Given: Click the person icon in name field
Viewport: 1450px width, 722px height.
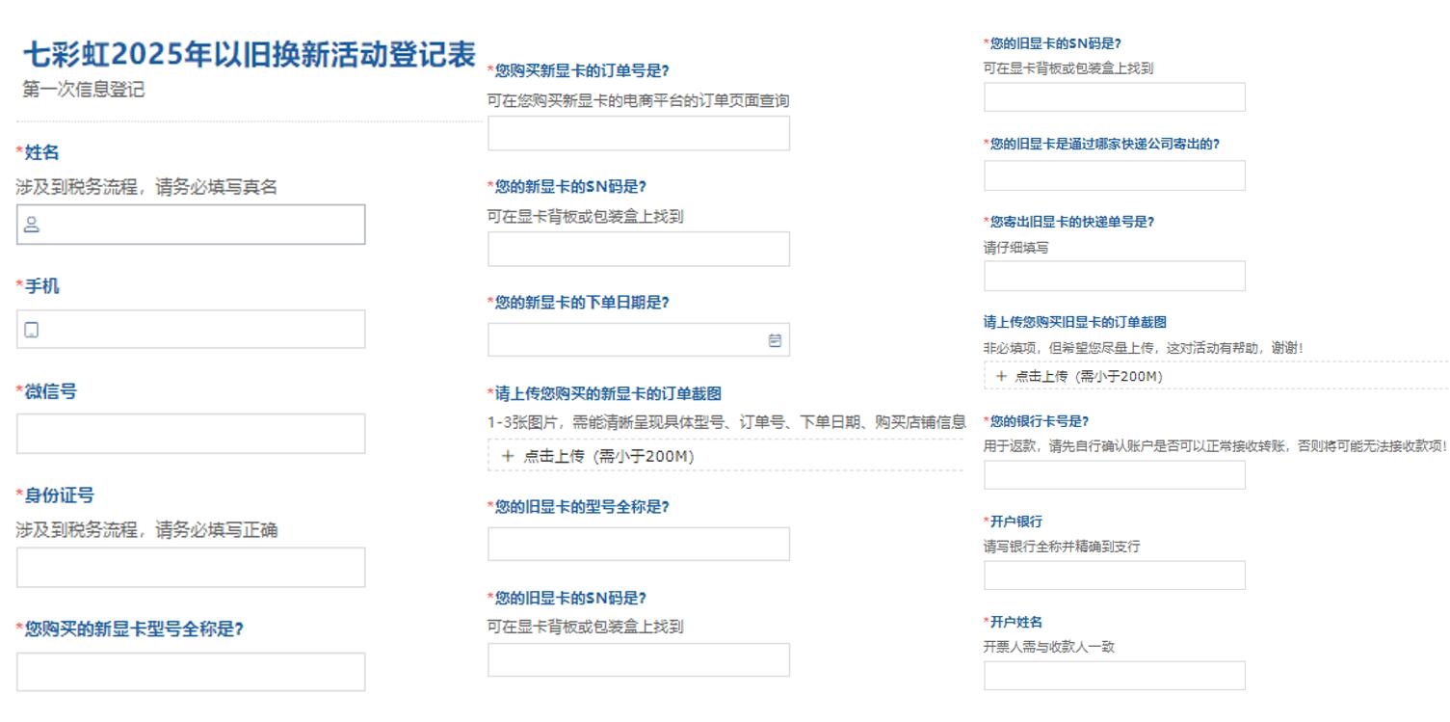Looking at the screenshot, I should click(32, 225).
